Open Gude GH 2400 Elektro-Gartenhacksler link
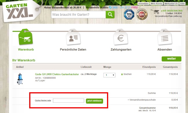Screen dimensions: 188x113 click(x=57, y=74)
